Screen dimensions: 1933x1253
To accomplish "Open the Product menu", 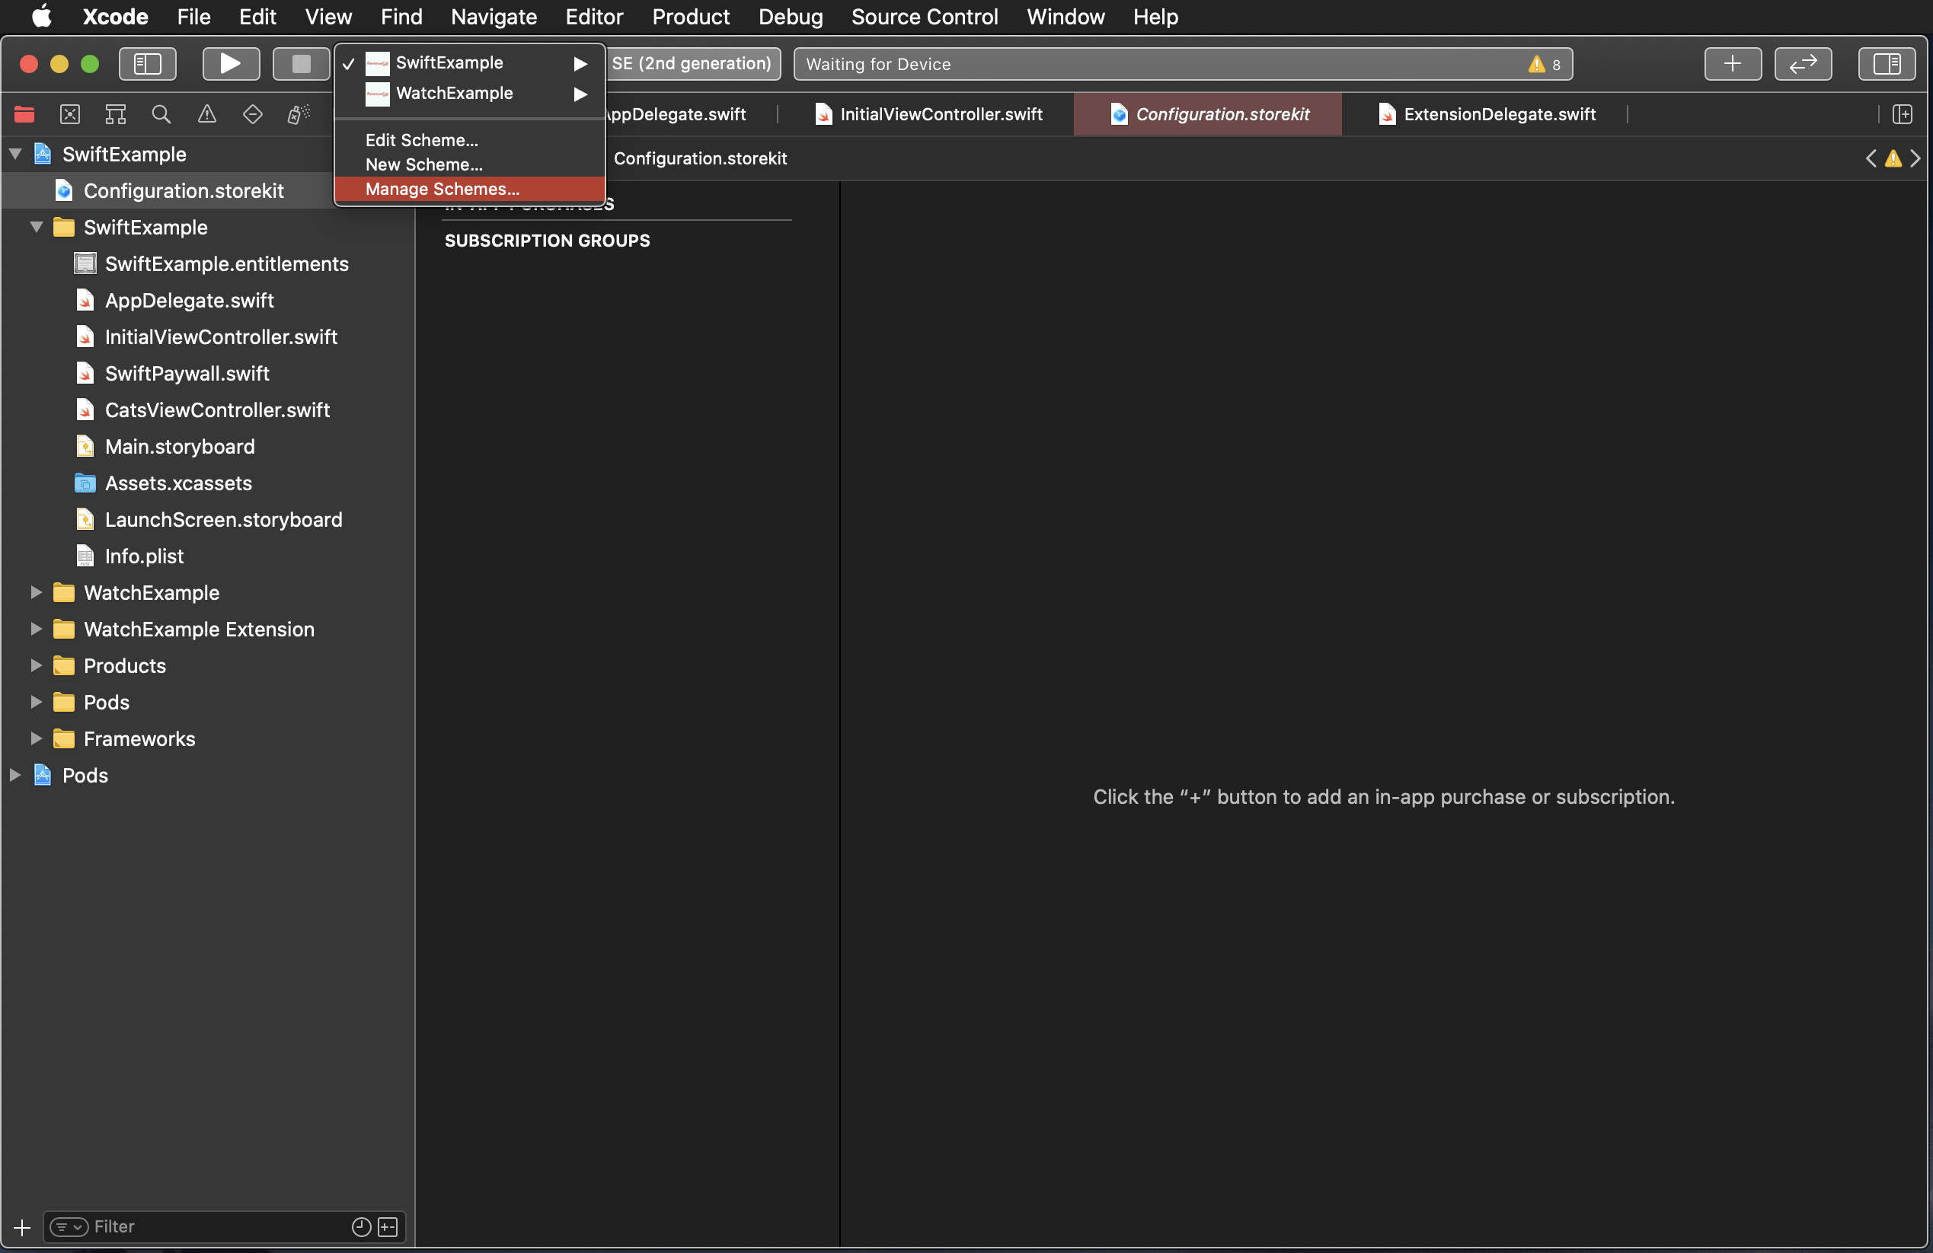I will point(689,16).
